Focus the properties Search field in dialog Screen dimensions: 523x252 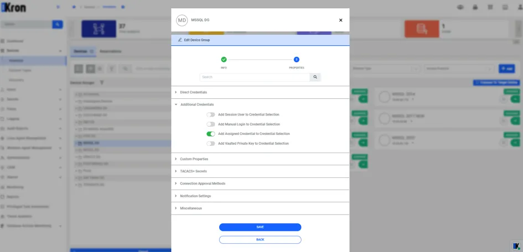pyautogui.click(x=255, y=77)
